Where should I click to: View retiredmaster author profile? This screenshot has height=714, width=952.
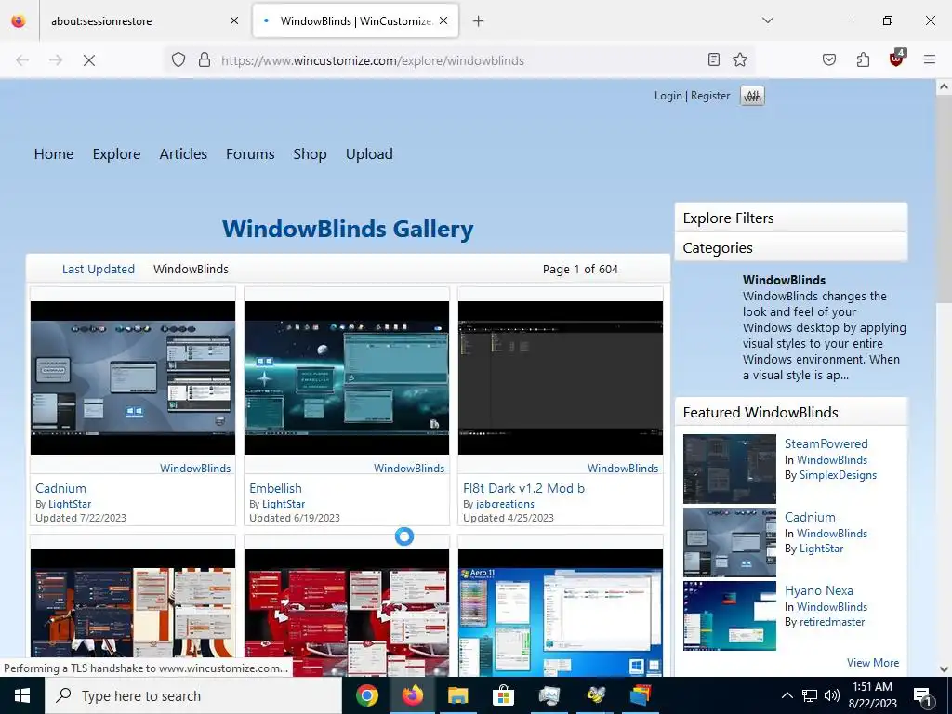[832, 622]
